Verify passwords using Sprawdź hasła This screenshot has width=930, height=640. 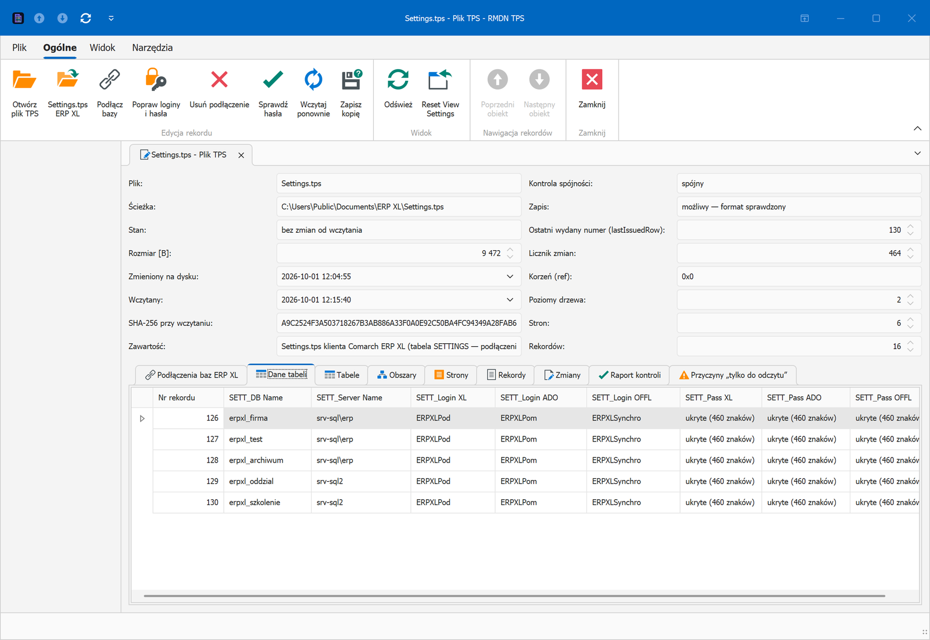273,93
